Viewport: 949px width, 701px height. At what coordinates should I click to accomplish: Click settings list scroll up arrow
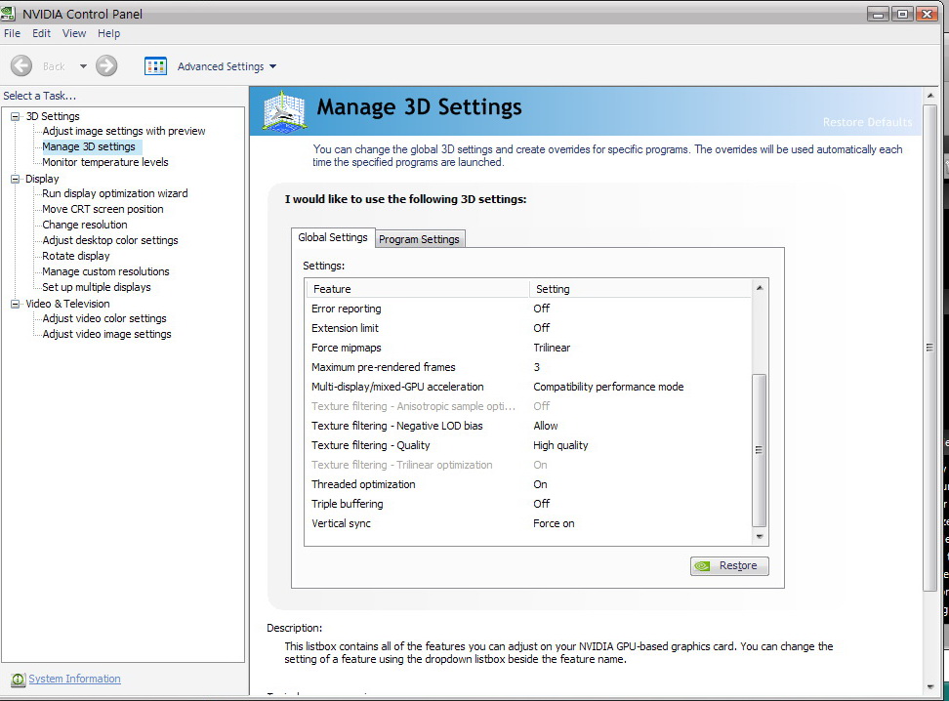pyautogui.click(x=760, y=288)
